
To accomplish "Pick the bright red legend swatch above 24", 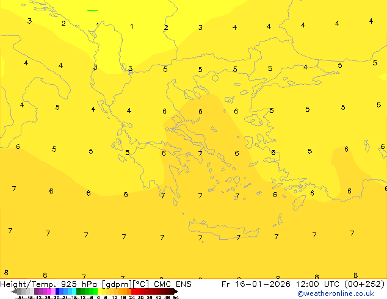I will point(133,291).
